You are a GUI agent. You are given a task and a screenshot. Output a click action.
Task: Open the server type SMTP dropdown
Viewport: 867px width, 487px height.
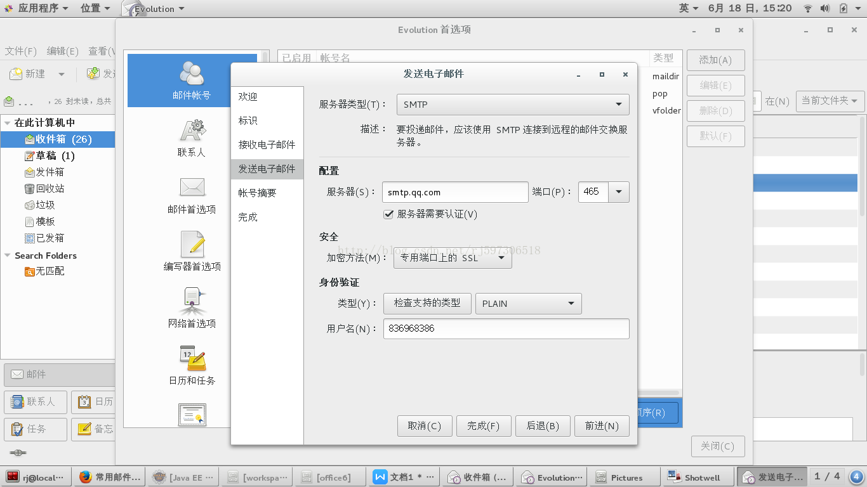click(x=513, y=104)
